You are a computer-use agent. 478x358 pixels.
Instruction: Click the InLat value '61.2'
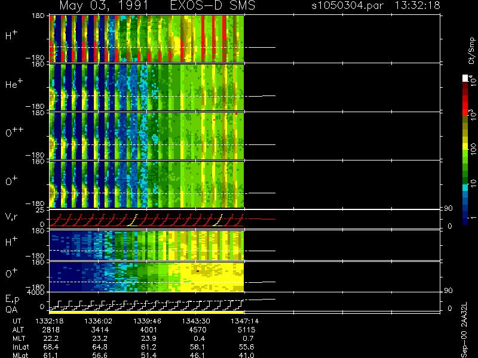(149, 347)
